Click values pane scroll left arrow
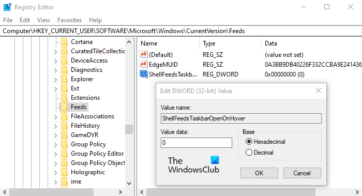 coord(142,192)
